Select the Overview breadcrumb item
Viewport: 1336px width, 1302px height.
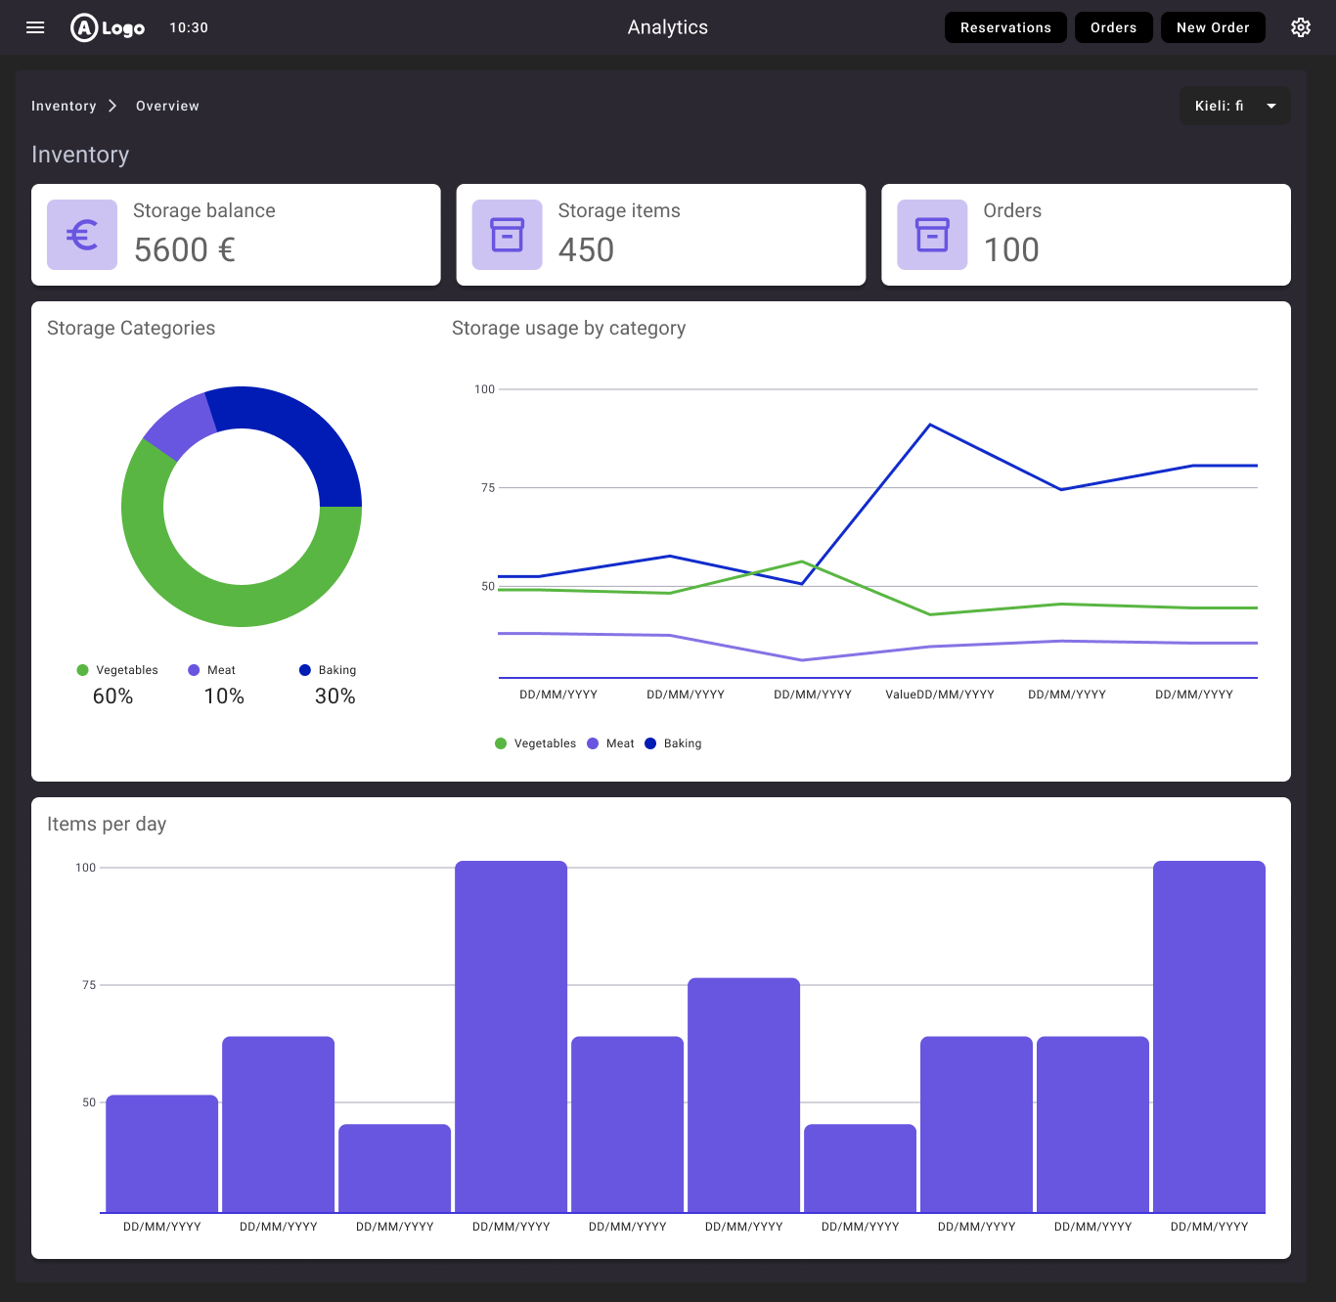(x=167, y=106)
